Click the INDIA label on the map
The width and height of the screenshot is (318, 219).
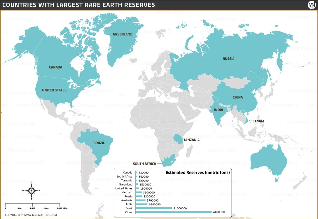click(x=218, y=110)
